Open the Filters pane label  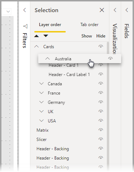pos(25,41)
